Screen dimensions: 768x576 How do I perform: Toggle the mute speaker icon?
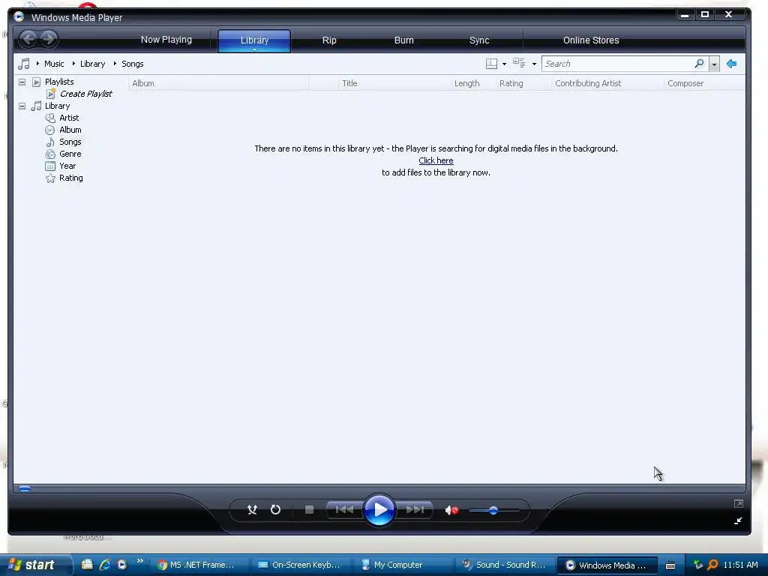tap(451, 510)
